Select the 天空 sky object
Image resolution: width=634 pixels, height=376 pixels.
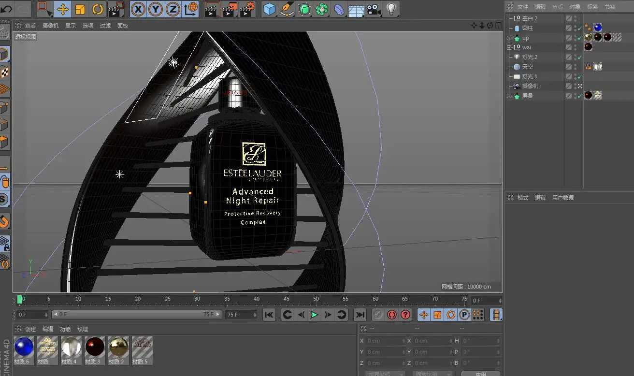528,67
